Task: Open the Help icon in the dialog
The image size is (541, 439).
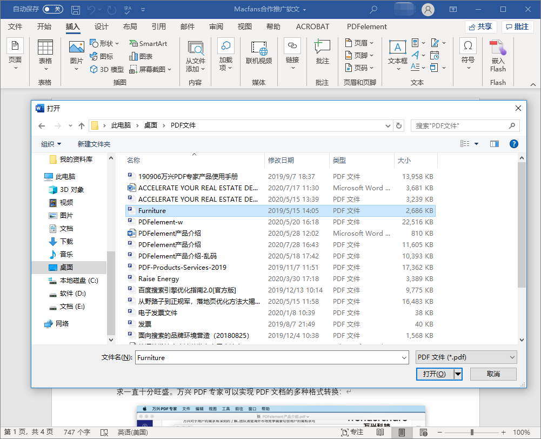Action: (x=513, y=144)
